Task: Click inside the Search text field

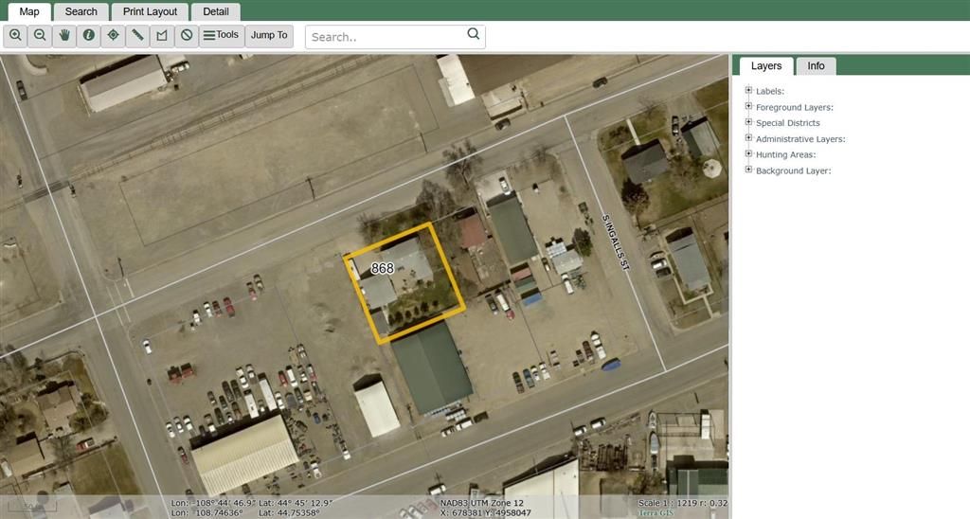Action: tap(386, 37)
